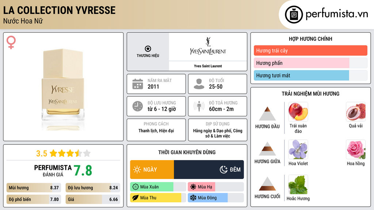The height and width of the screenshot is (210, 374).
Task: Click the sillage projection icon
Action: pos(199,106)
